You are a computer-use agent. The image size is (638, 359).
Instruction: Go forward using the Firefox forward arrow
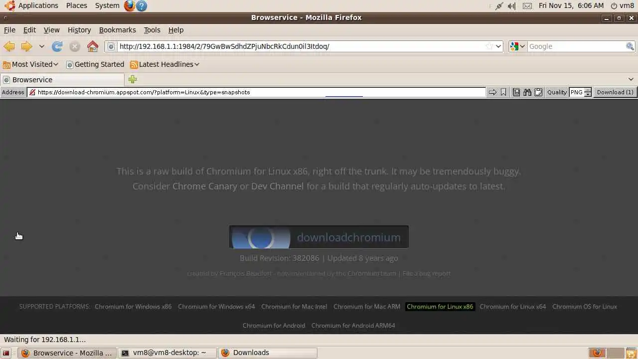point(26,46)
